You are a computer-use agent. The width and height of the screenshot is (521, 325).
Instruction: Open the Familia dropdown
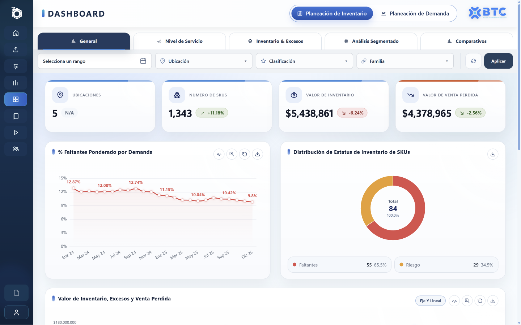[405, 61]
